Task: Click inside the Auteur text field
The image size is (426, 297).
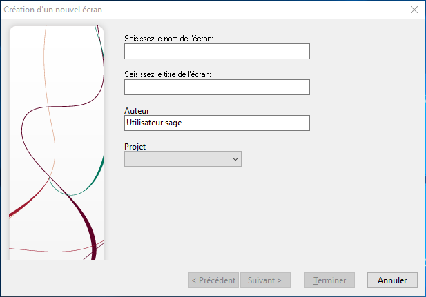Action: click(x=217, y=123)
